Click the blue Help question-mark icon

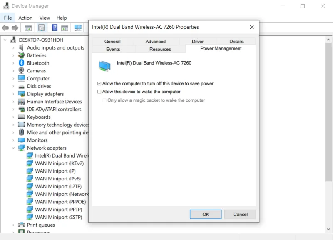click(55, 27)
